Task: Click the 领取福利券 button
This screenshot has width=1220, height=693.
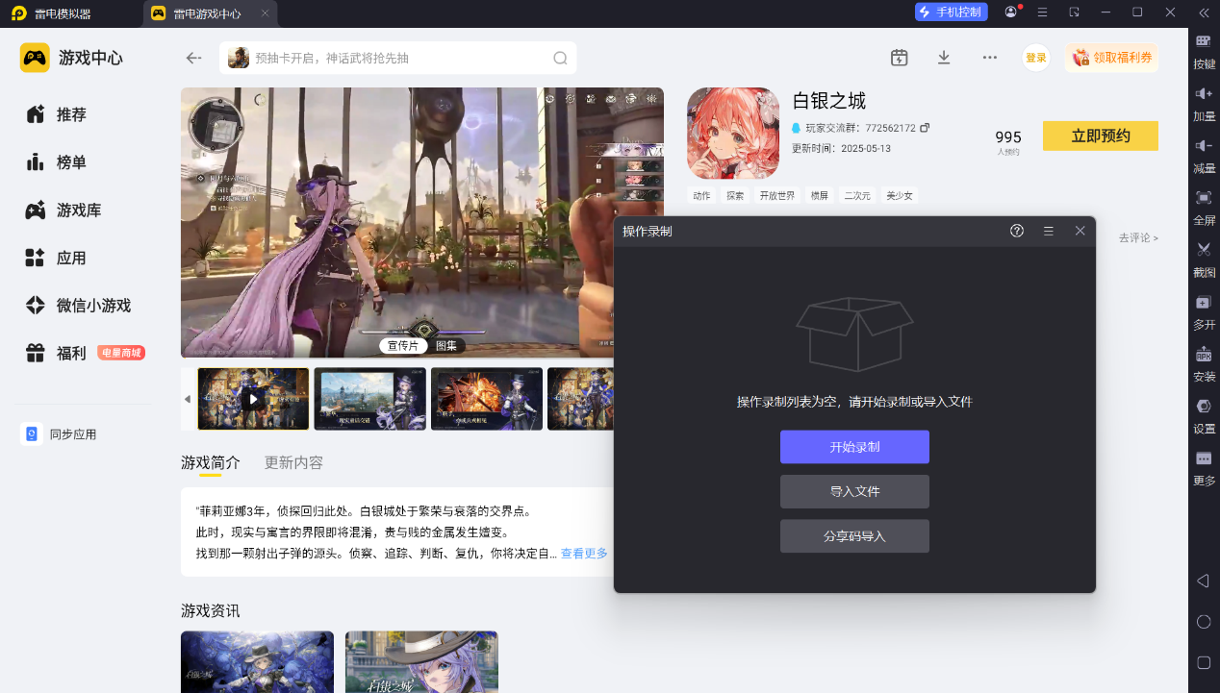Action: pyautogui.click(x=1112, y=58)
